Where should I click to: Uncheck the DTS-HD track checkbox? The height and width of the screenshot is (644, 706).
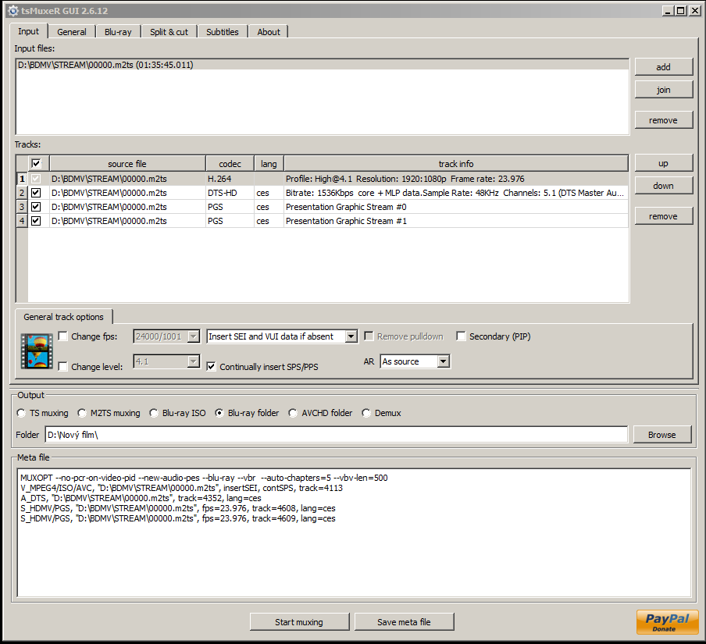(36, 193)
